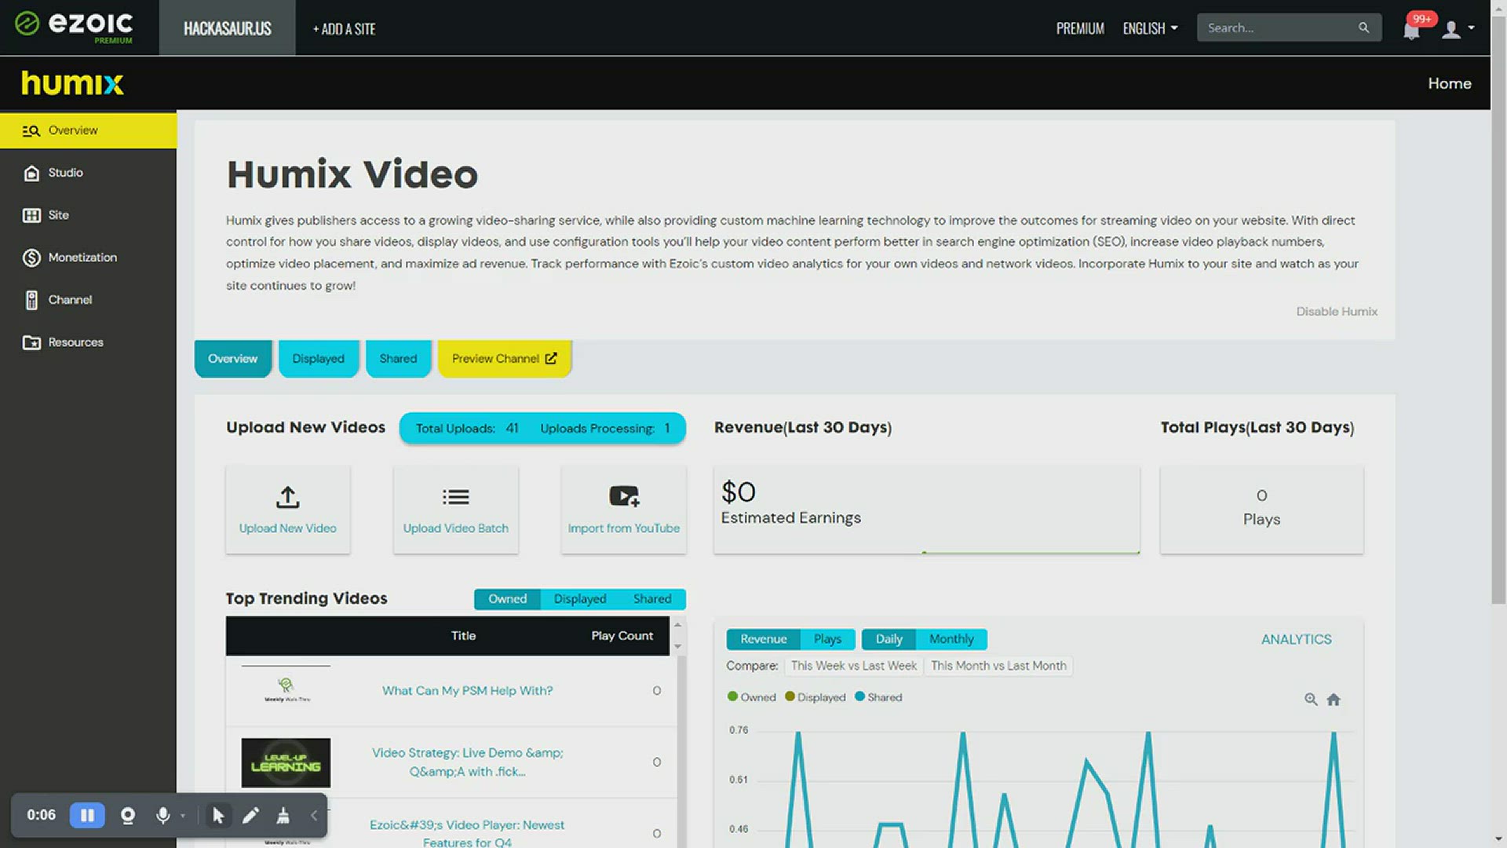Switch chart to Monthly view
Viewport: 1507px width, 848px height.
(951, 639)
